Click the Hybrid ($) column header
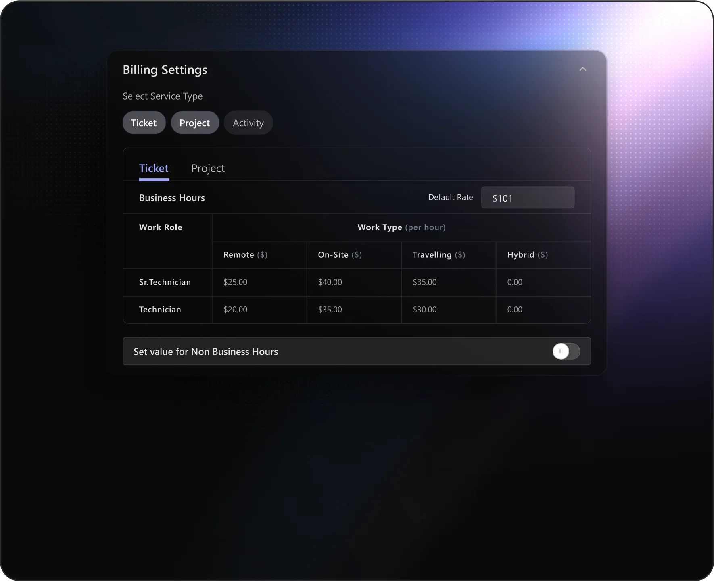 527,255
